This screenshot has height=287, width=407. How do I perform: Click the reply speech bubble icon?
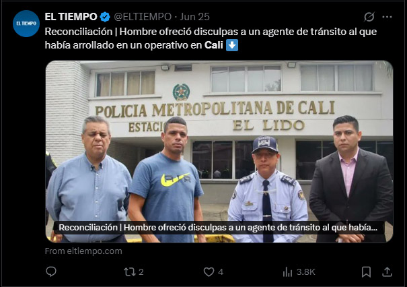click(51, 272)
